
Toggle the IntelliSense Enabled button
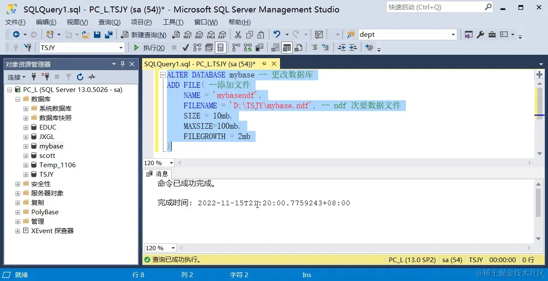click(x=220, y=47)
